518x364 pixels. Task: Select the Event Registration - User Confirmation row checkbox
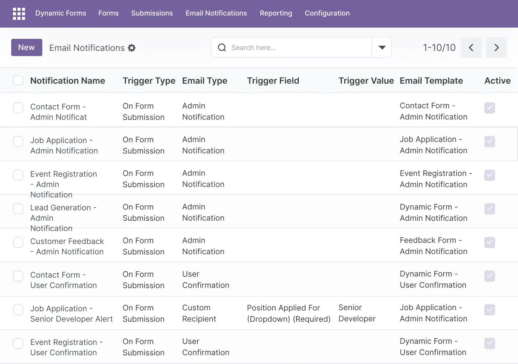tap(18, 343)
